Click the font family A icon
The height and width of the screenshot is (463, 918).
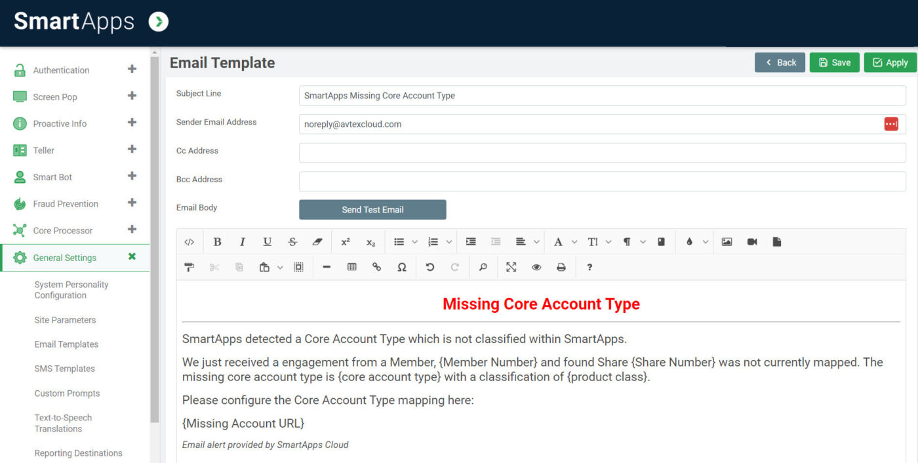click(x=558, y=242)
